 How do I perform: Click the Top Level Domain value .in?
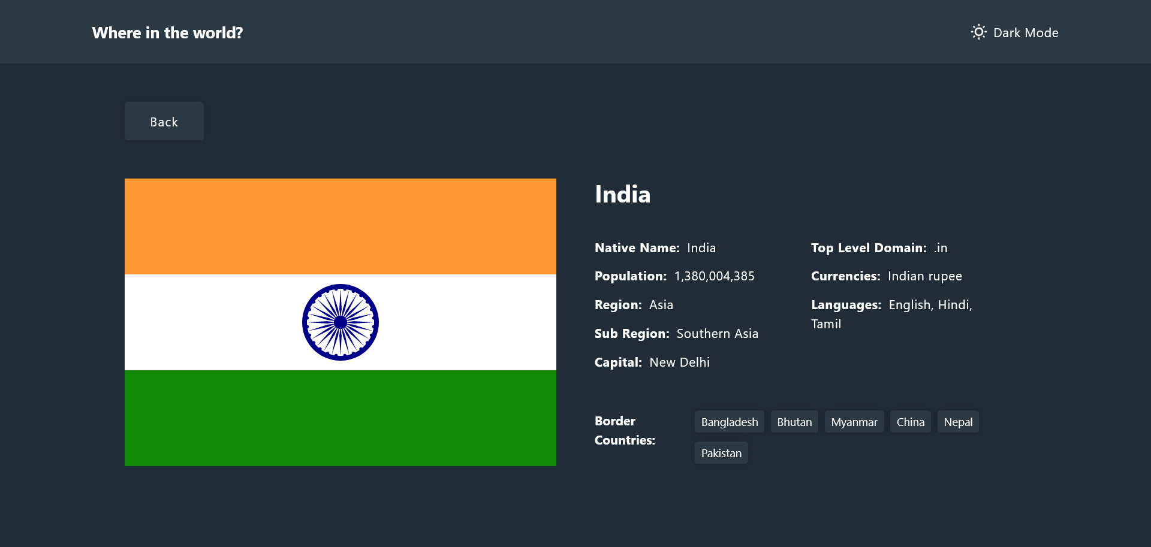tap(941, 248)
